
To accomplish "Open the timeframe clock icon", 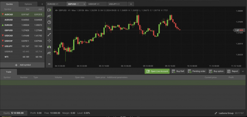I will pos(49,22).
